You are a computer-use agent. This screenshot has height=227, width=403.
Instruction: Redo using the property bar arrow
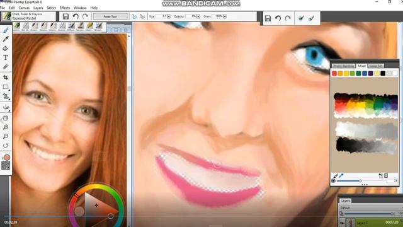click(x=86, y=16)
